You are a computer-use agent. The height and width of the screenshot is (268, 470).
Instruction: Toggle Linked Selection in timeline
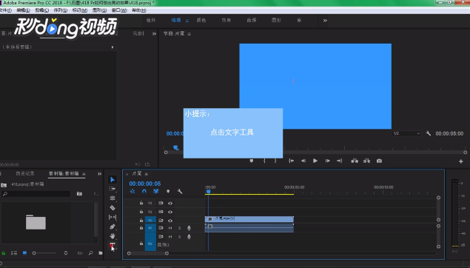click(156, 191)
